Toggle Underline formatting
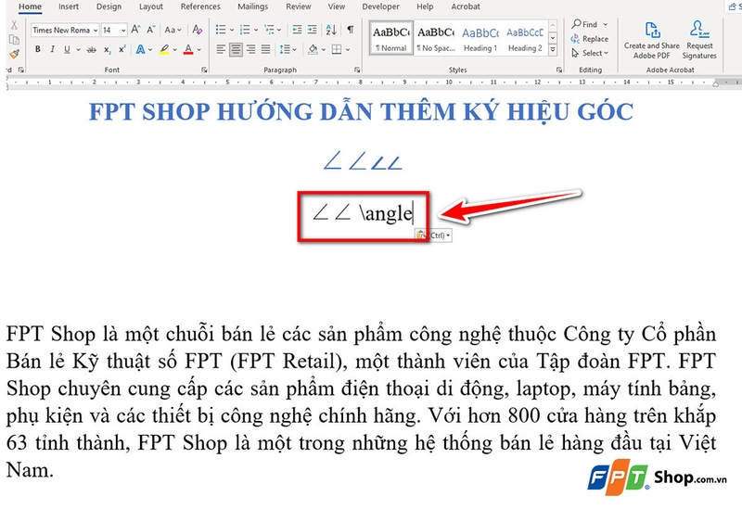The image size is (742, 509). 67,49
